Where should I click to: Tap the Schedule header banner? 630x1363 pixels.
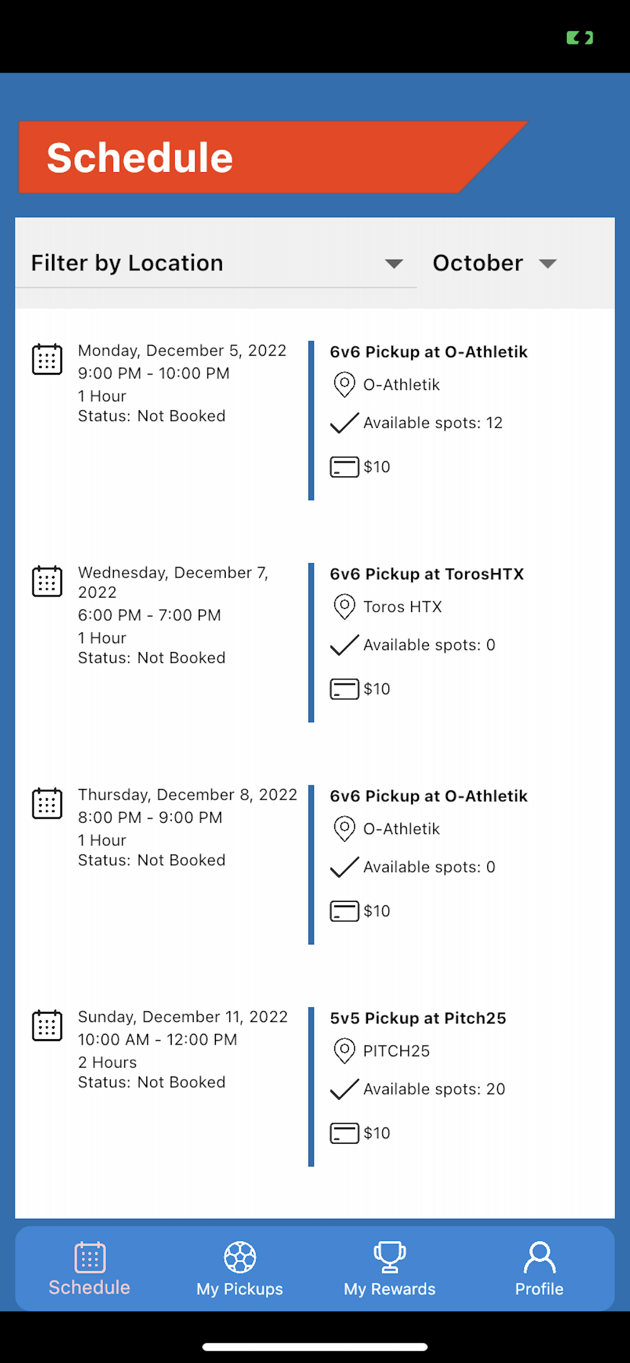273,157
